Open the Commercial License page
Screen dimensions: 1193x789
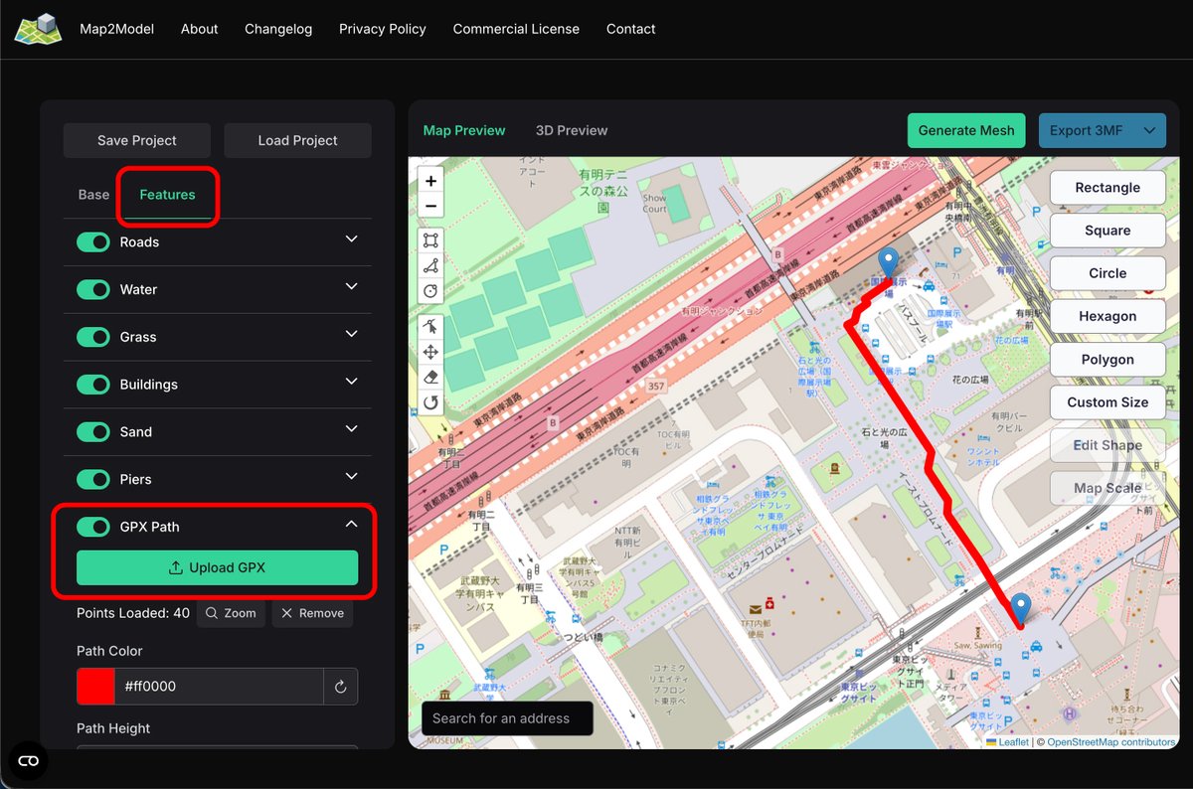coord(516,29)
